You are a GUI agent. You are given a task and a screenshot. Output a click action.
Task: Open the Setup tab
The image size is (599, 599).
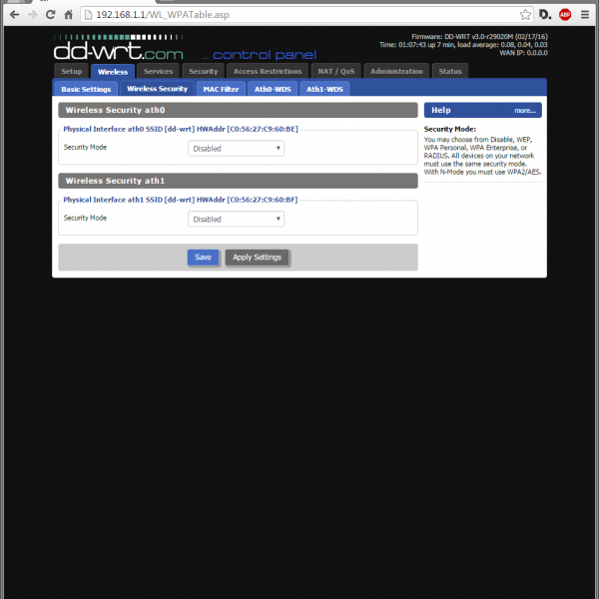(71, 72)
